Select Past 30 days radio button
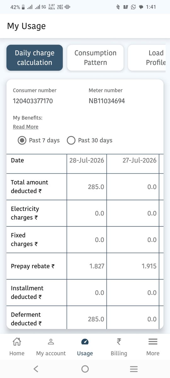170x378 pixels. click(71, 140)
